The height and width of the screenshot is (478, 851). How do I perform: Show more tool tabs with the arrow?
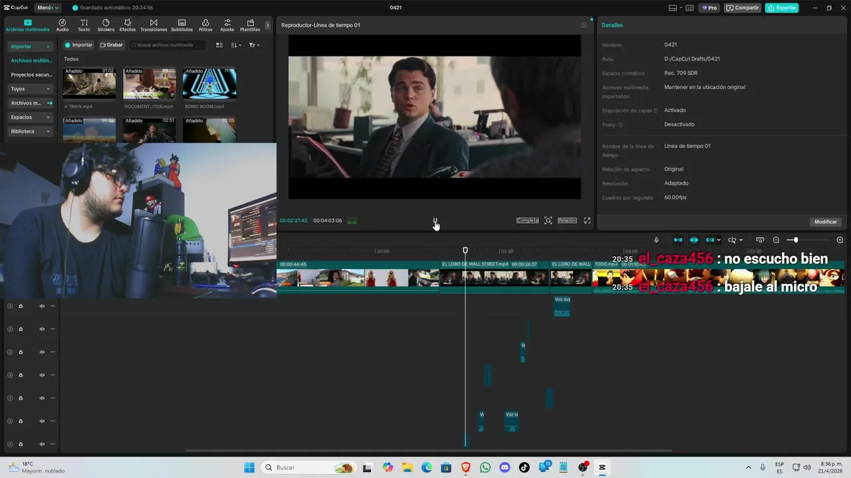point(268,25)
